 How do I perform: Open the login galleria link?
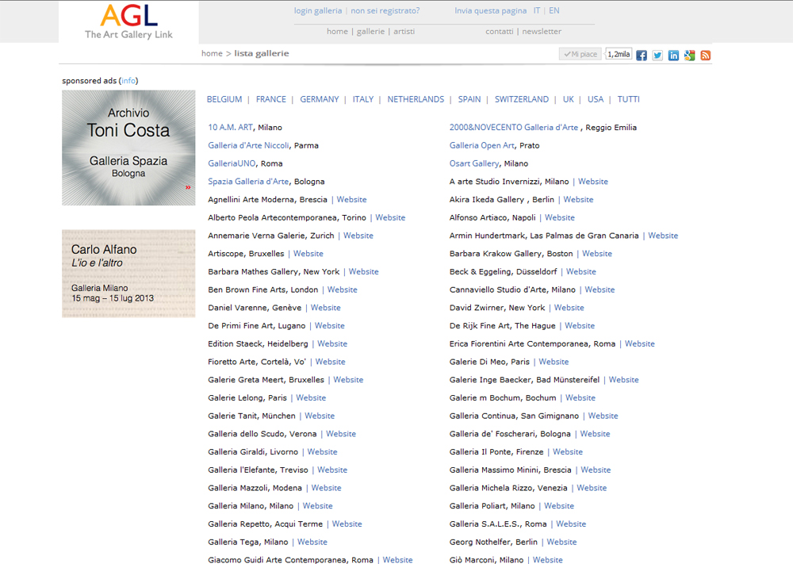point(318,10)
